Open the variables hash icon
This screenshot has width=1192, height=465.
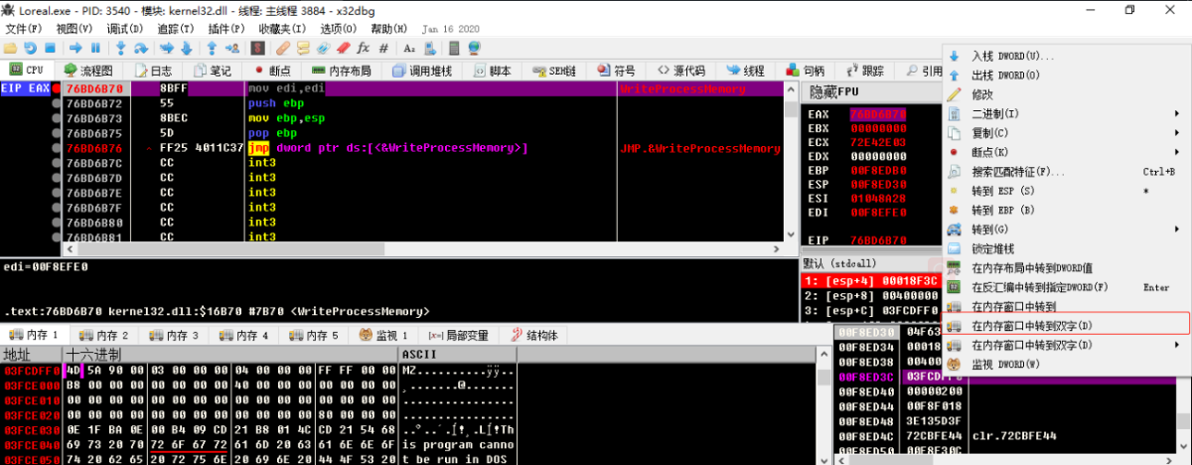coord(383,48)
